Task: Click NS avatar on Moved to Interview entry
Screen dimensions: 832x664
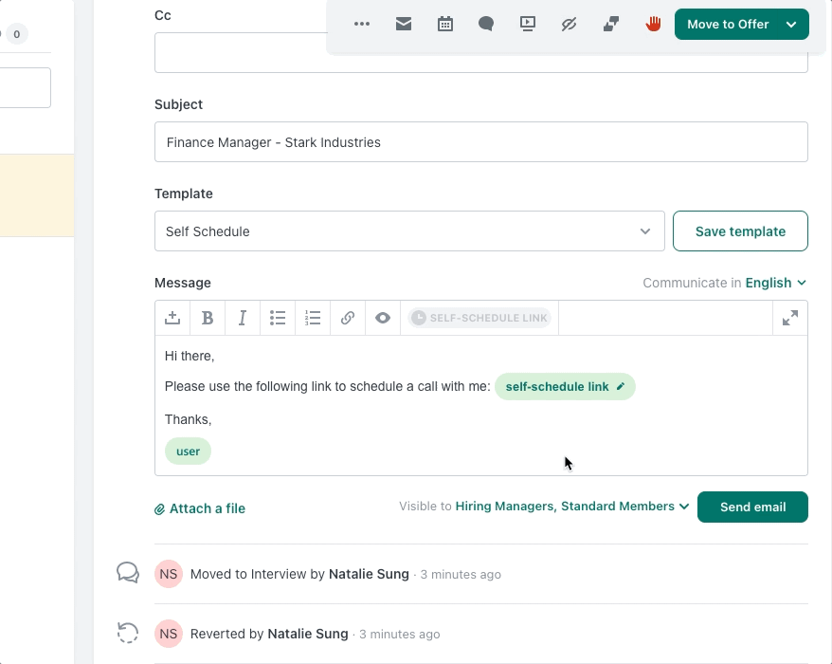Action: pos(169,574)
